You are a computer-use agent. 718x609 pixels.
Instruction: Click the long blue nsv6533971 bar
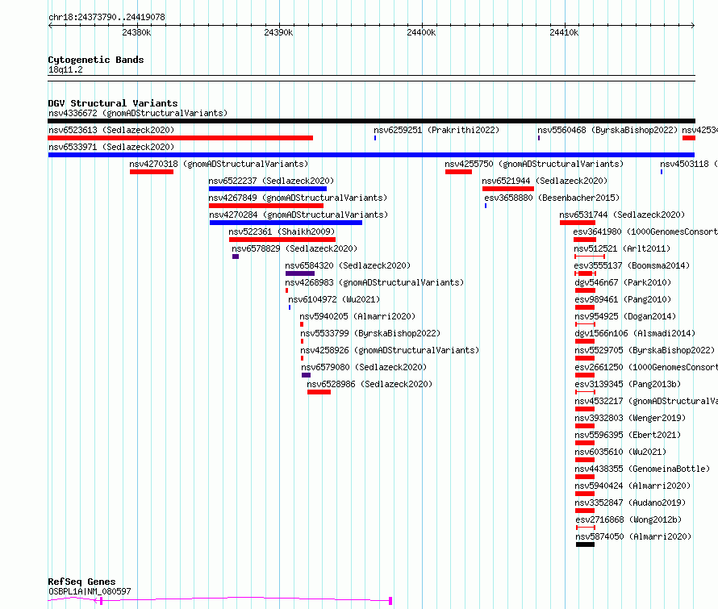click(371, 155)
